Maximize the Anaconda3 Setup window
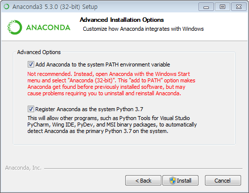Viewport: 249px width, 193px height. (222, 7)
